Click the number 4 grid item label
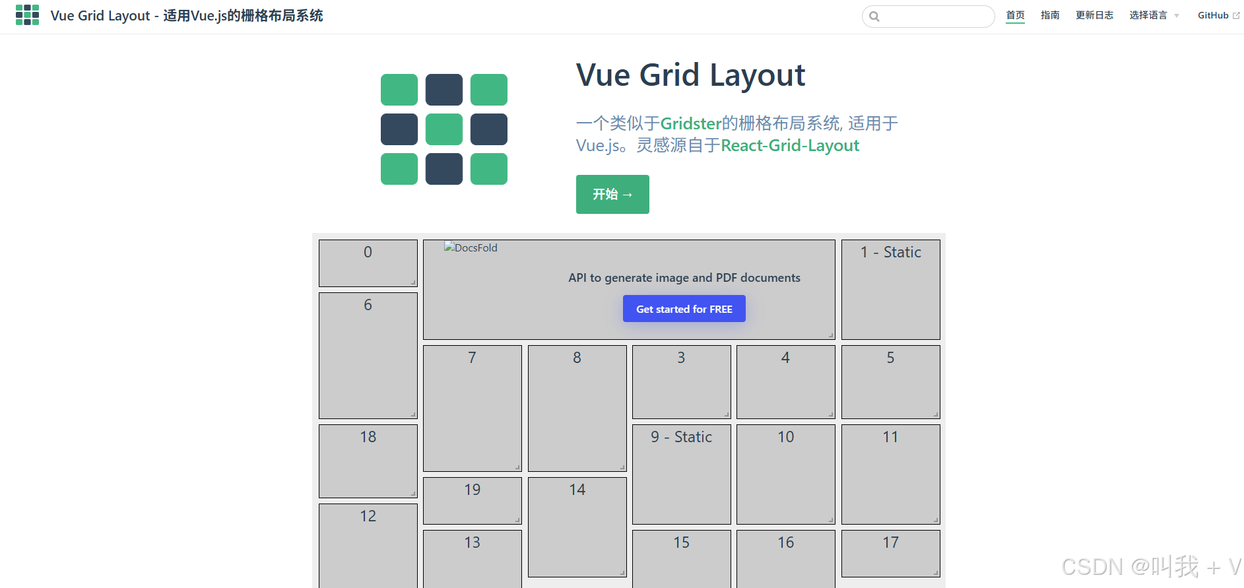This screenshot has width=1244, height=588. (786, 358)
